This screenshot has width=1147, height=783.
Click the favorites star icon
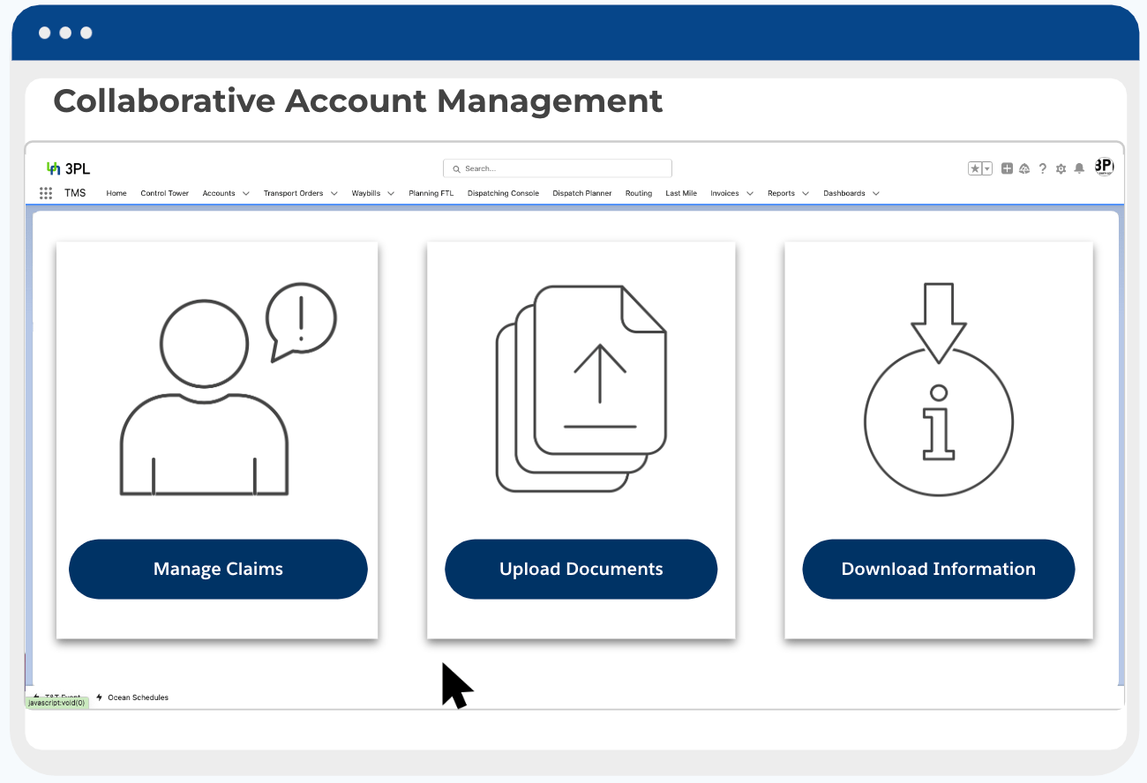pyautogui.click(x=975, y=168)
